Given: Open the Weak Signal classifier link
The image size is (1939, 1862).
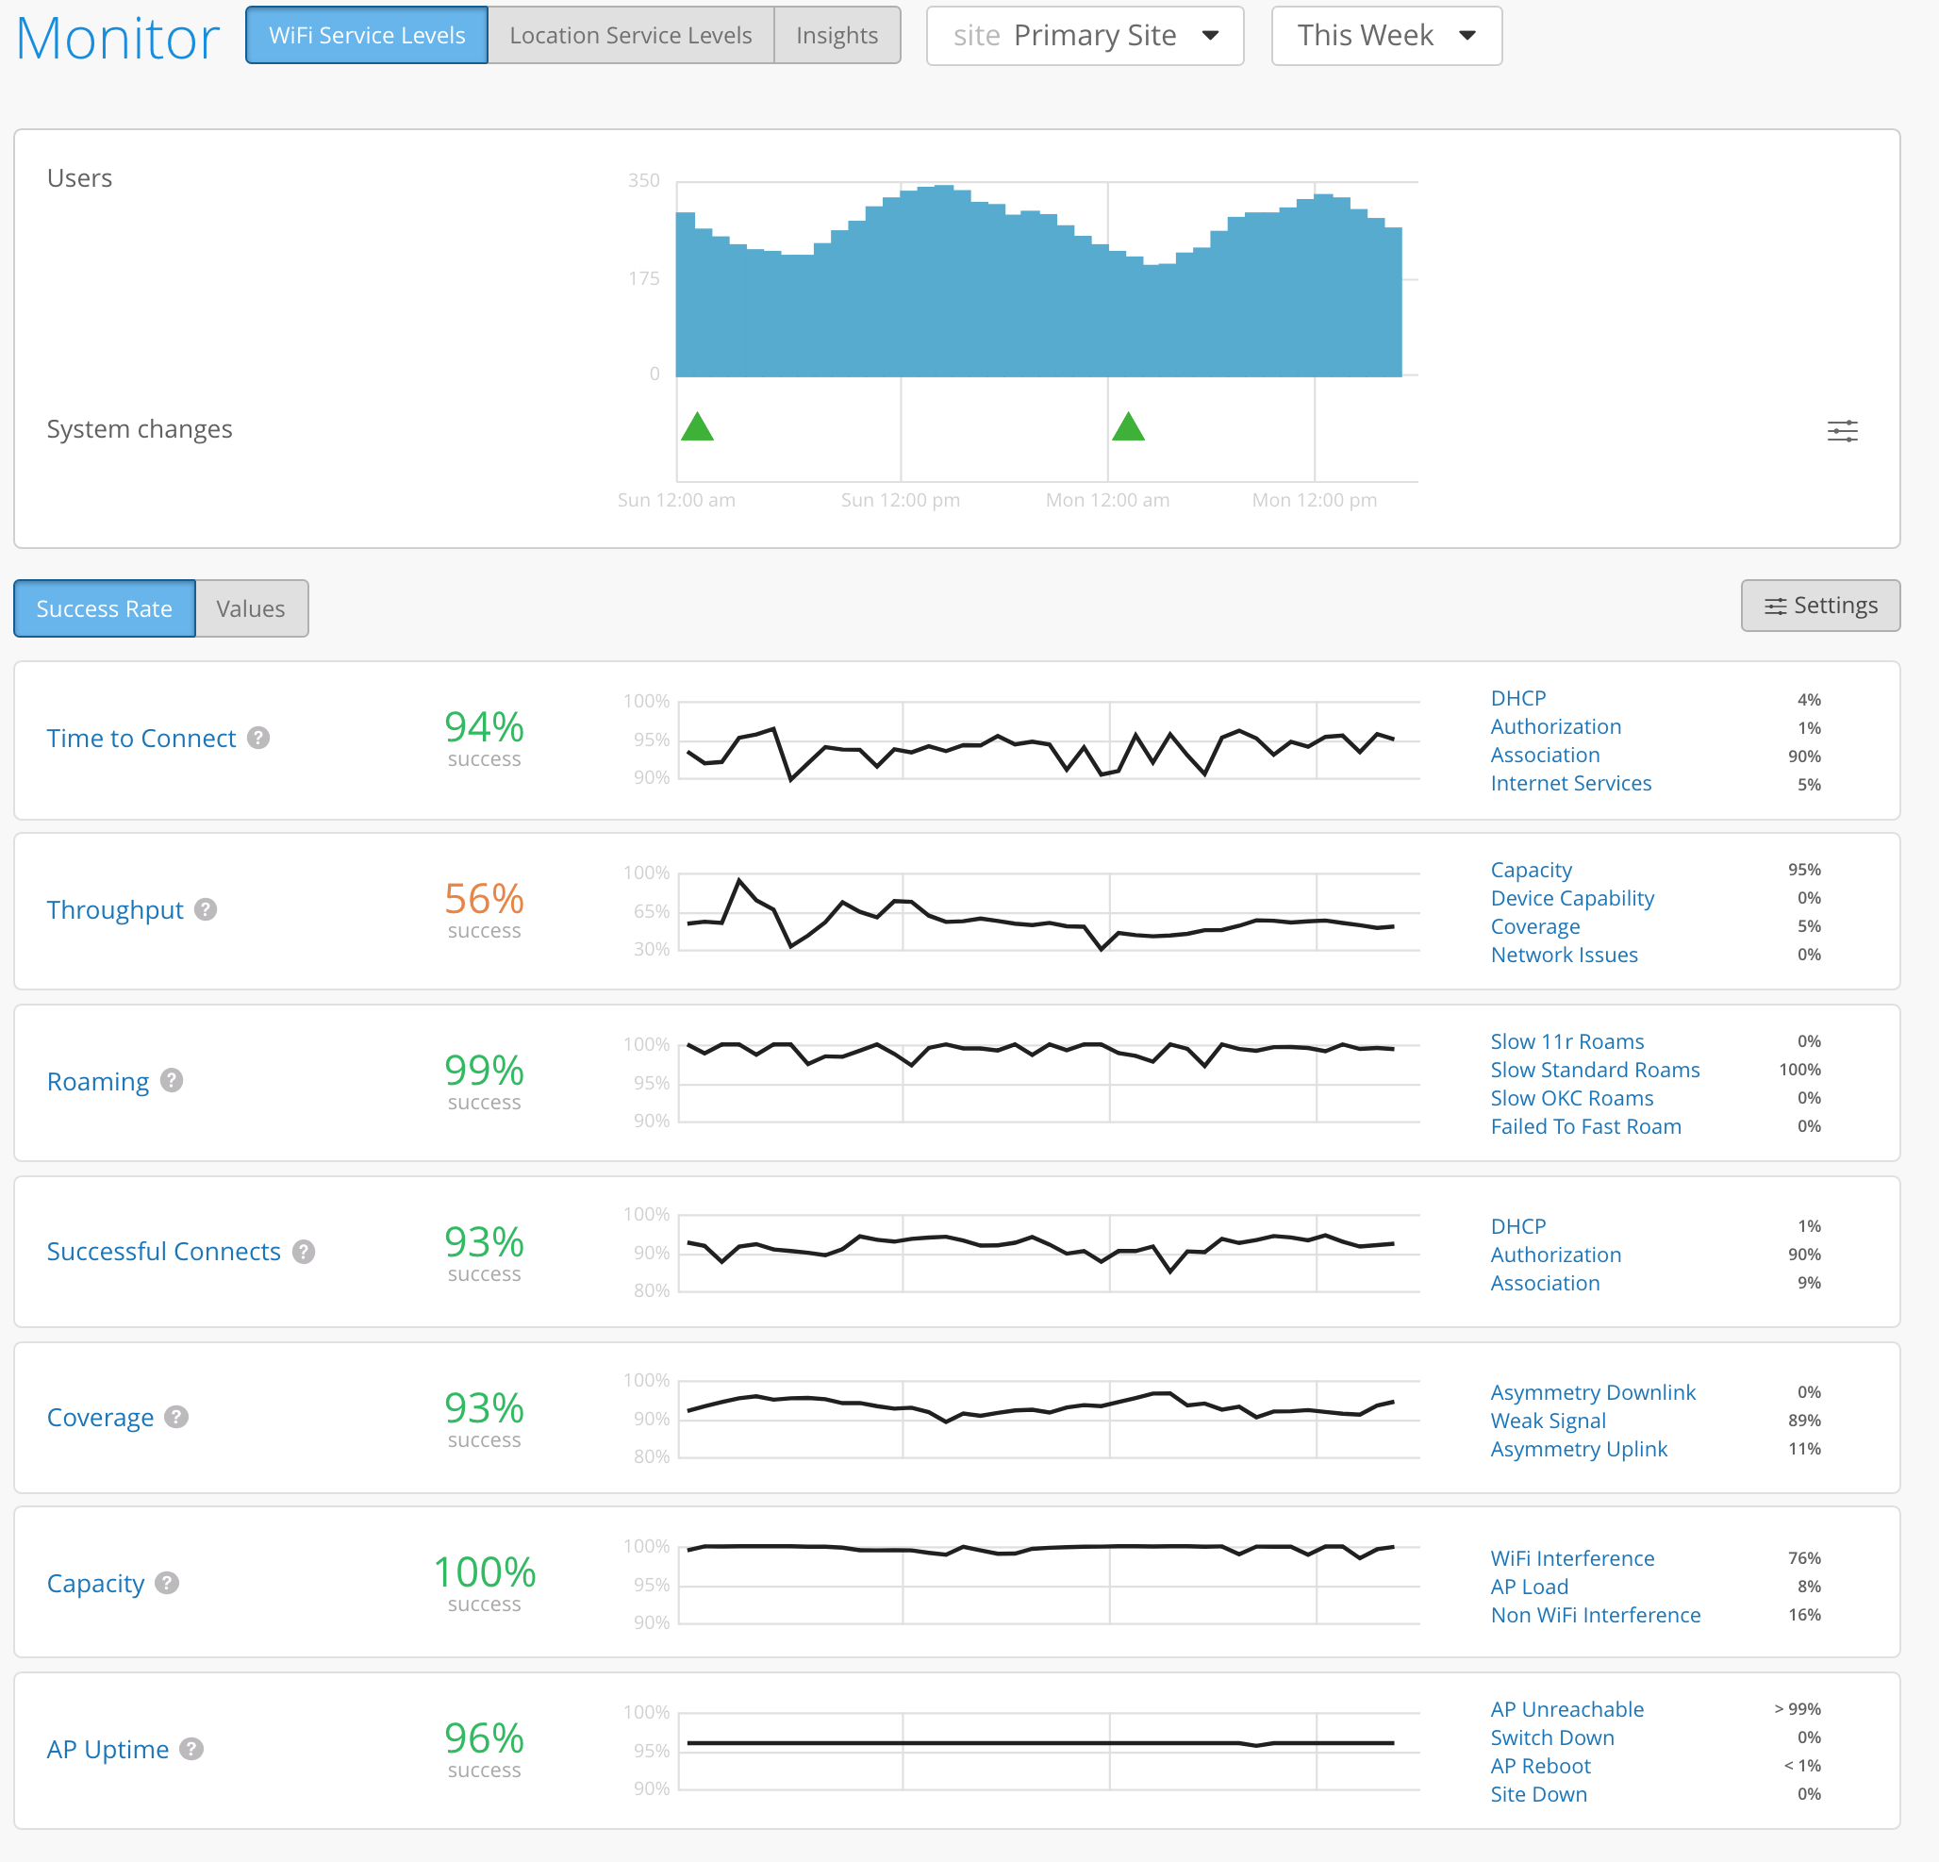Looking at the screenshot, I should coord(1548,1421).
